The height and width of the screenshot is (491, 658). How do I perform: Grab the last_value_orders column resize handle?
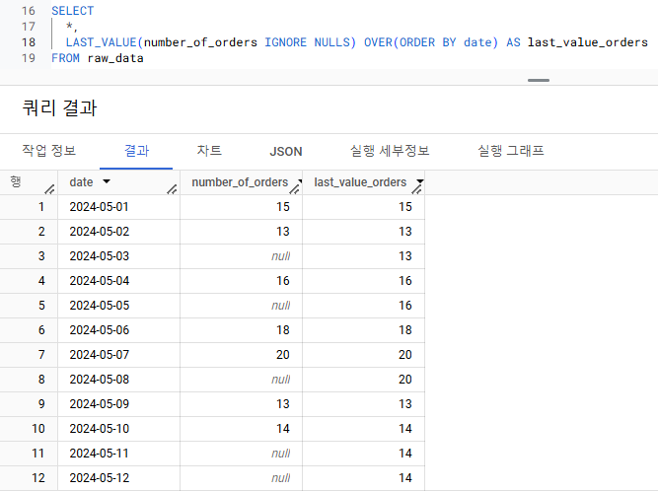(416, 189)
